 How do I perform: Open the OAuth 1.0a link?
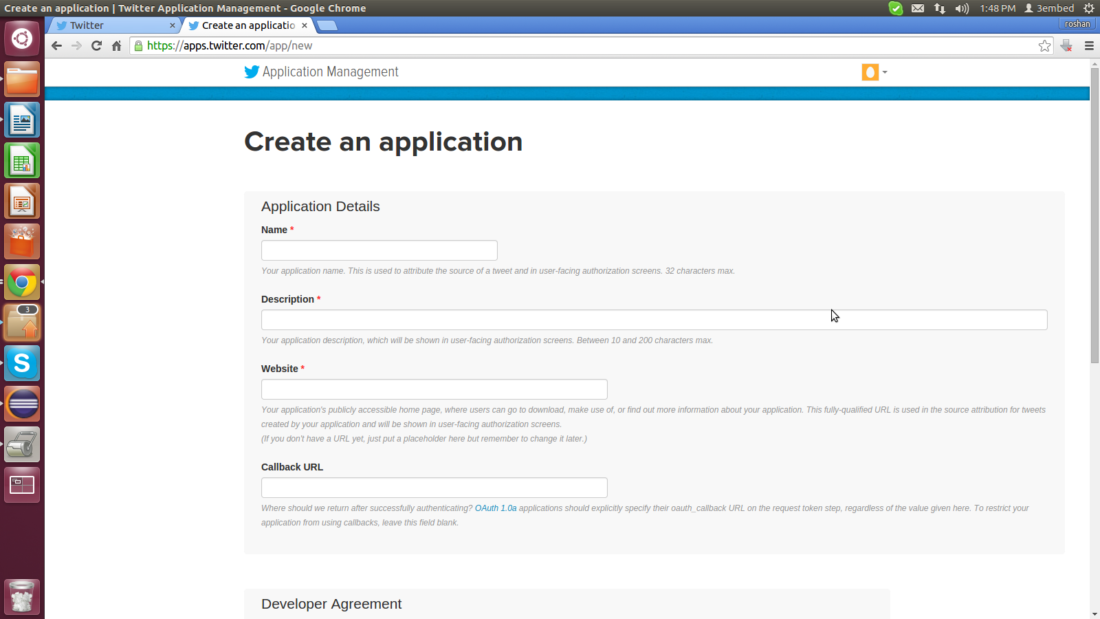click(x=496, y=508)
